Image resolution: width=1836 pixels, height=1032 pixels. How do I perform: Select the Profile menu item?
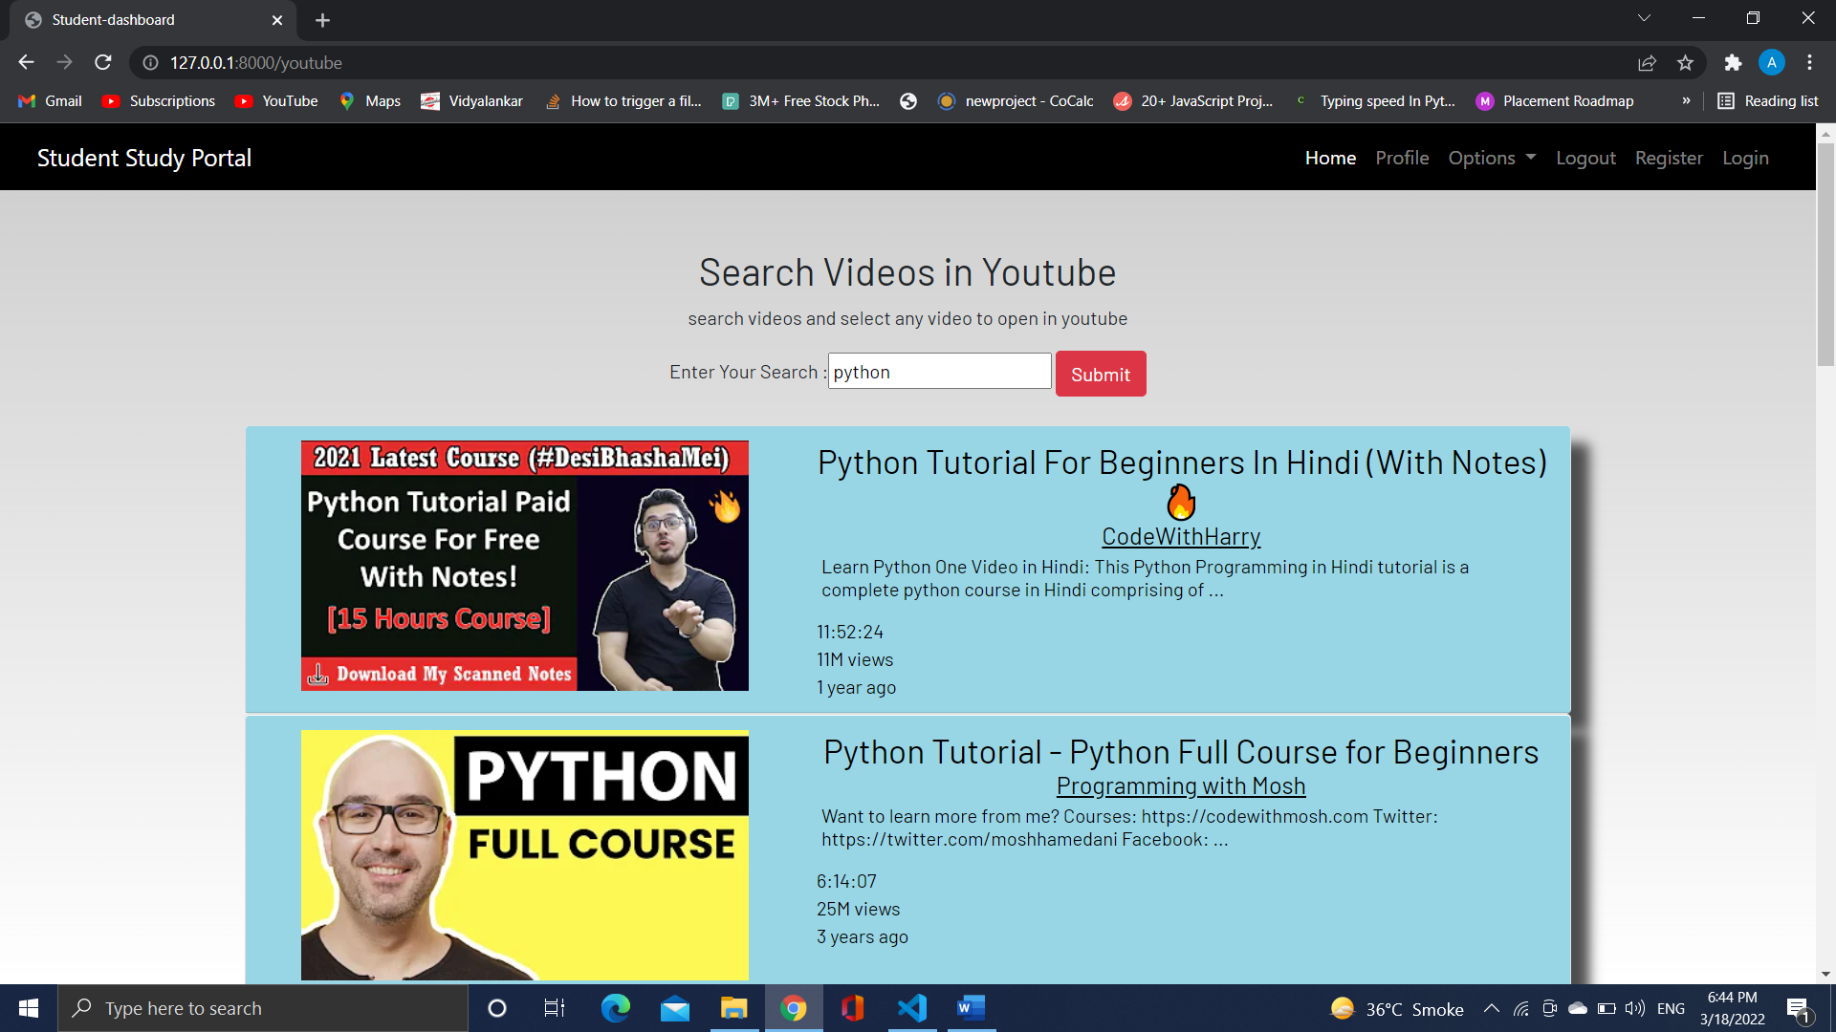1402,158
